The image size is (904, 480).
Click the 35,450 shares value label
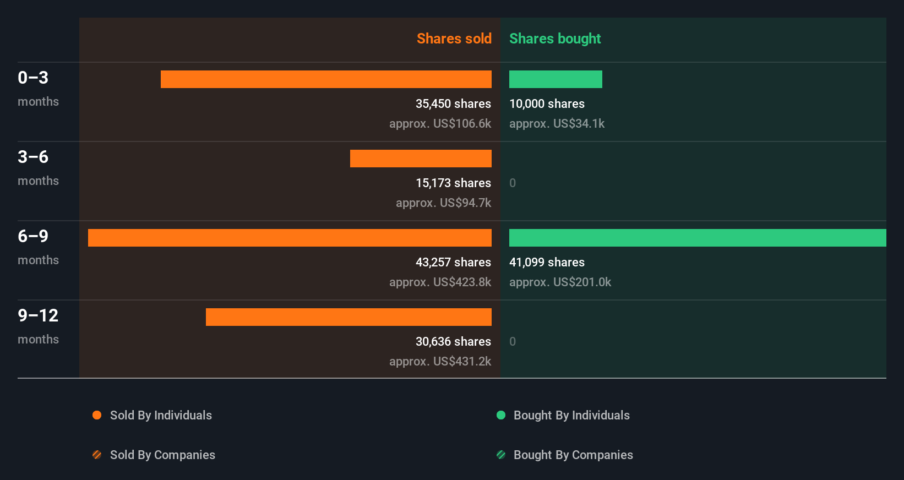[453, 103]
